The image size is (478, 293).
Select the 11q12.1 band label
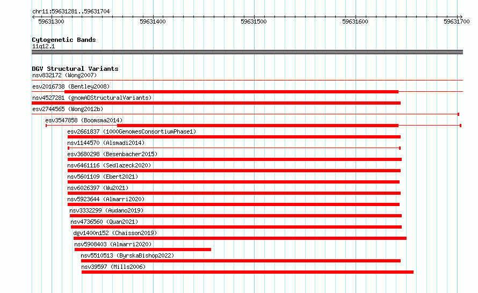click(x=44, y=46)
